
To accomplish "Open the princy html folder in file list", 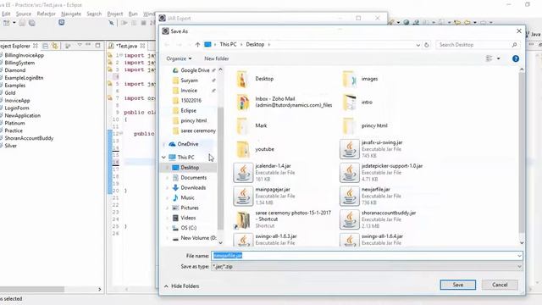I will point(350,125).
